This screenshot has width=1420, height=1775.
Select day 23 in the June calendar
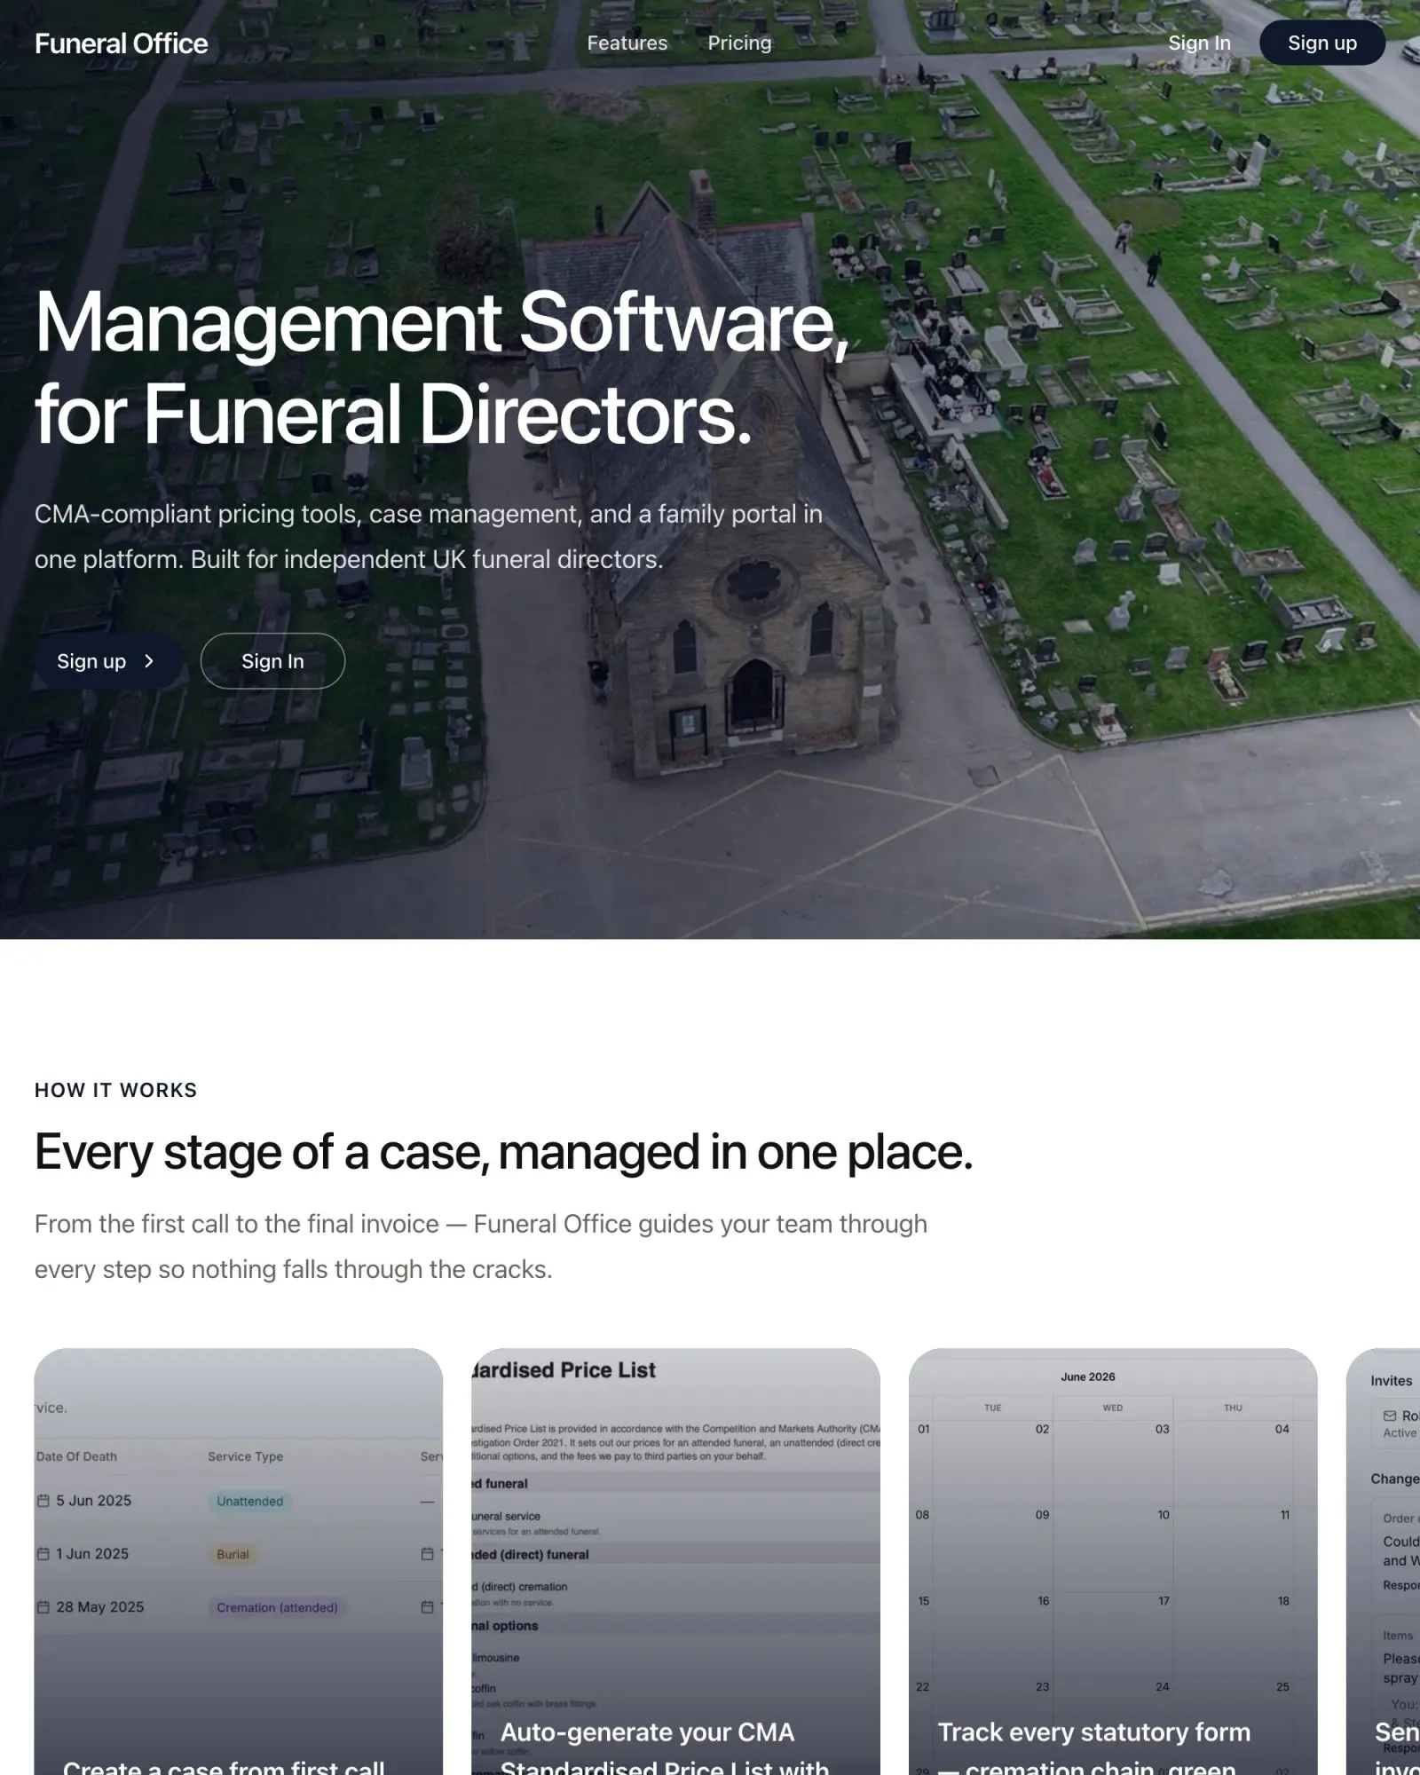pyautogui.click(x=1042, y=1686)
